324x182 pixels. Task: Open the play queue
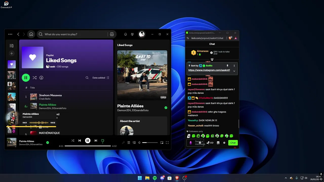(x=129, y=143)
